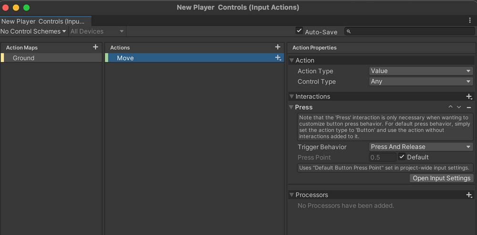Click the Open Input Settings button
The image size is (477, 235).
point(442,178)
